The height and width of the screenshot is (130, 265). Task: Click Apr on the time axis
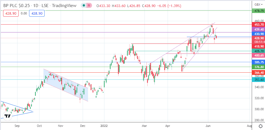pyautogui.click(x=167, y=126)
